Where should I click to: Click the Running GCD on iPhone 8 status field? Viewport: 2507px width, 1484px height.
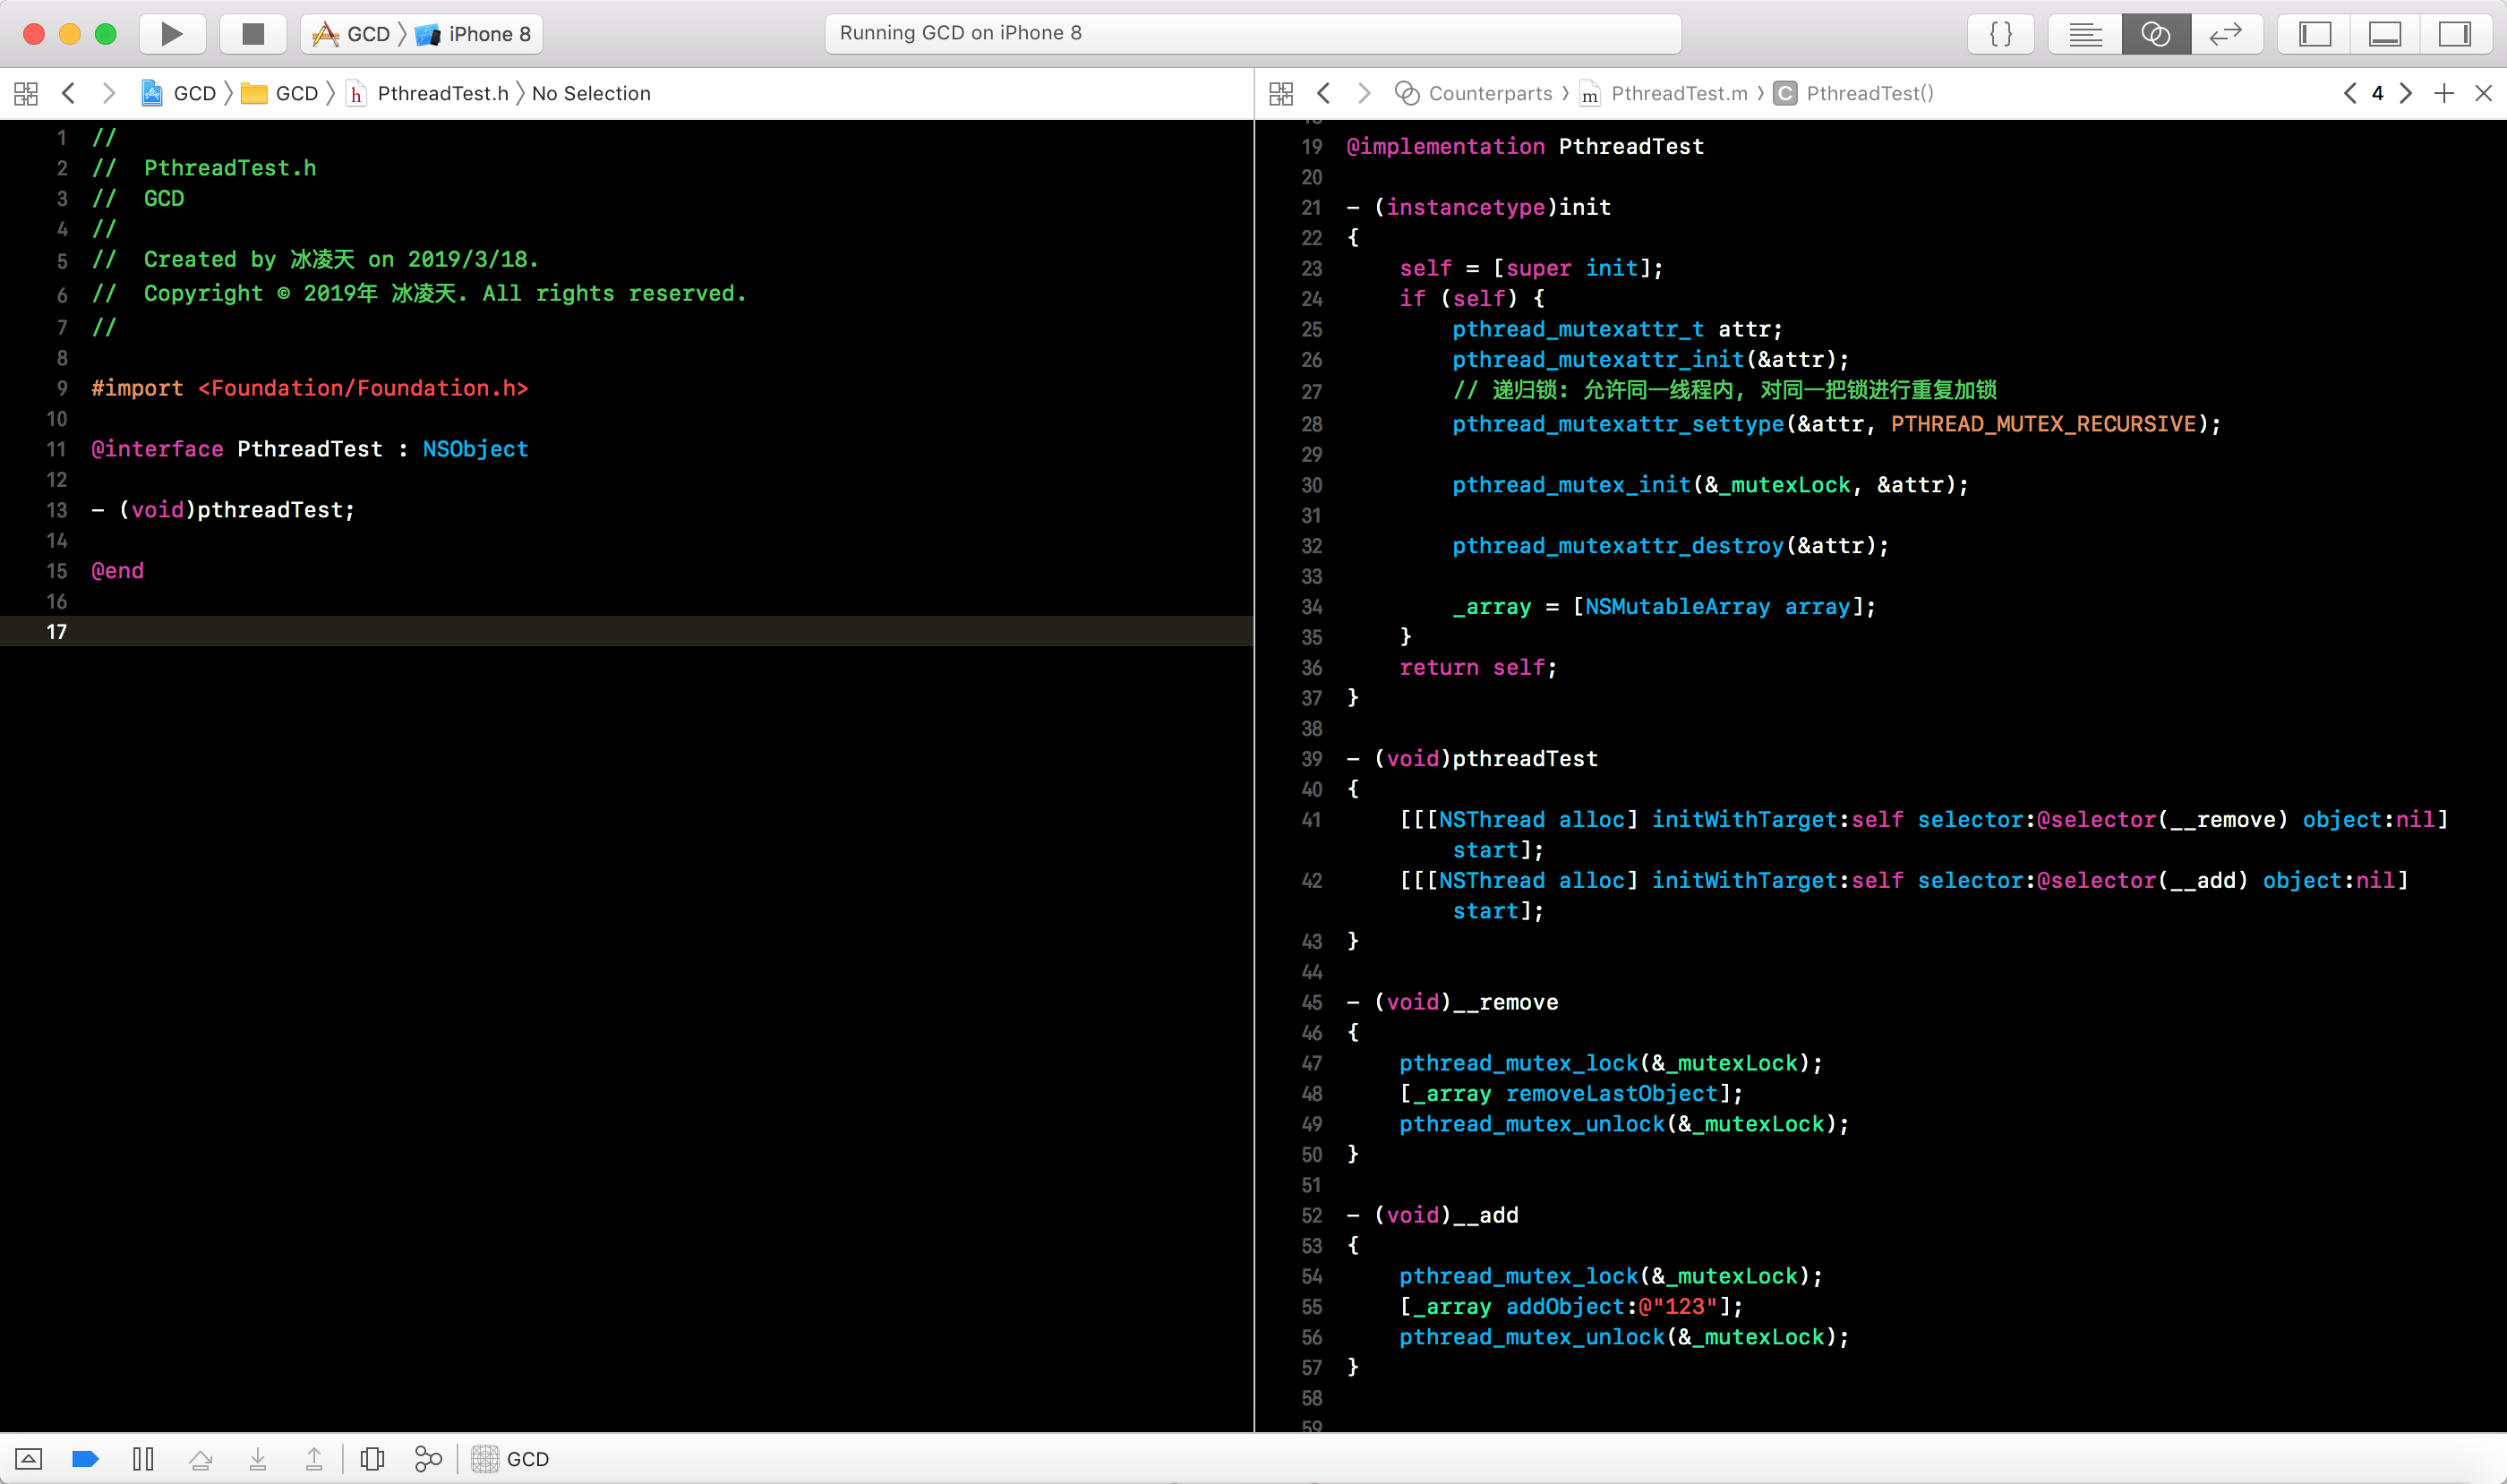pyautogui.click(x=1253, y=33)
